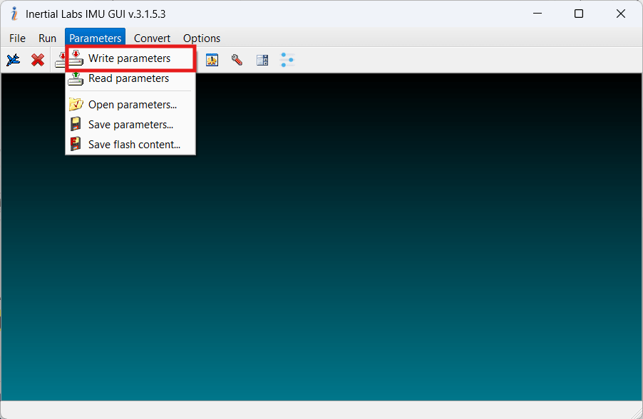Click the wrench settings toolbar icon
The image size is (643, 419).
click(x=237, y=60)
